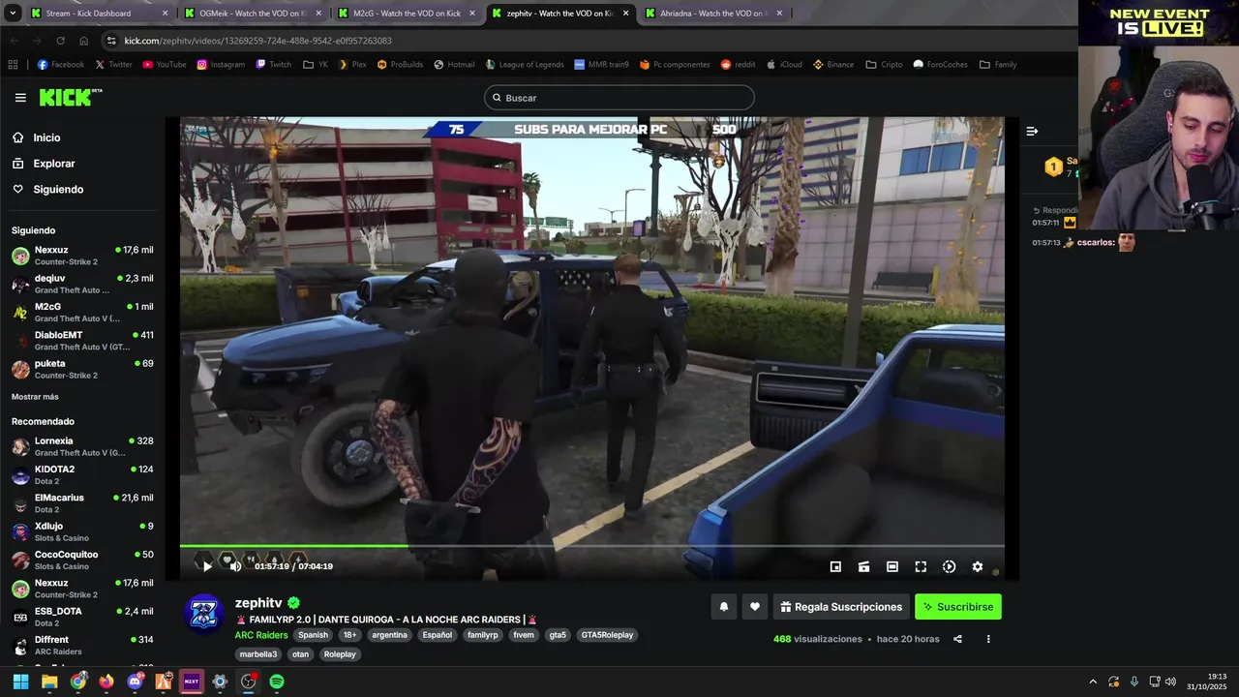The width and height of the screenshot is (1239, 697).
Task: Open Cripto bookmarks folder
Action: tap(884, 65)
